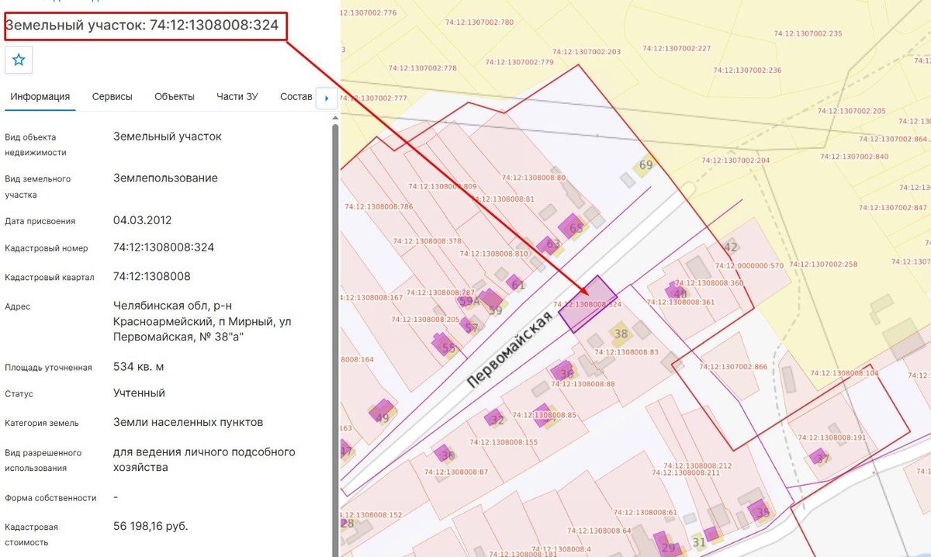Click map parcel label 74:12:1307002:227

[677, 48]
